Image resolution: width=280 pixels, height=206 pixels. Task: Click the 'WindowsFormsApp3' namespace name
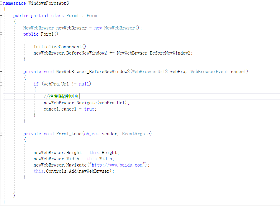coord(49,3)
